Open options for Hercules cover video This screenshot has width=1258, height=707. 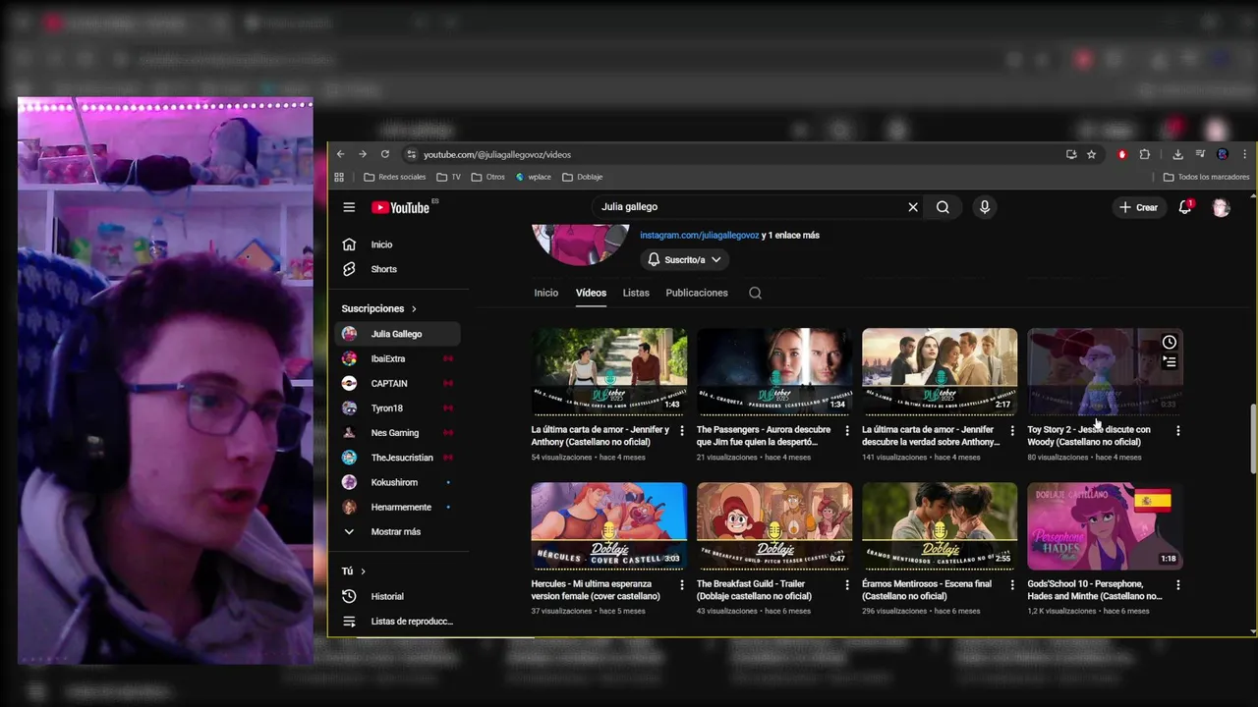tap(682, 584)
